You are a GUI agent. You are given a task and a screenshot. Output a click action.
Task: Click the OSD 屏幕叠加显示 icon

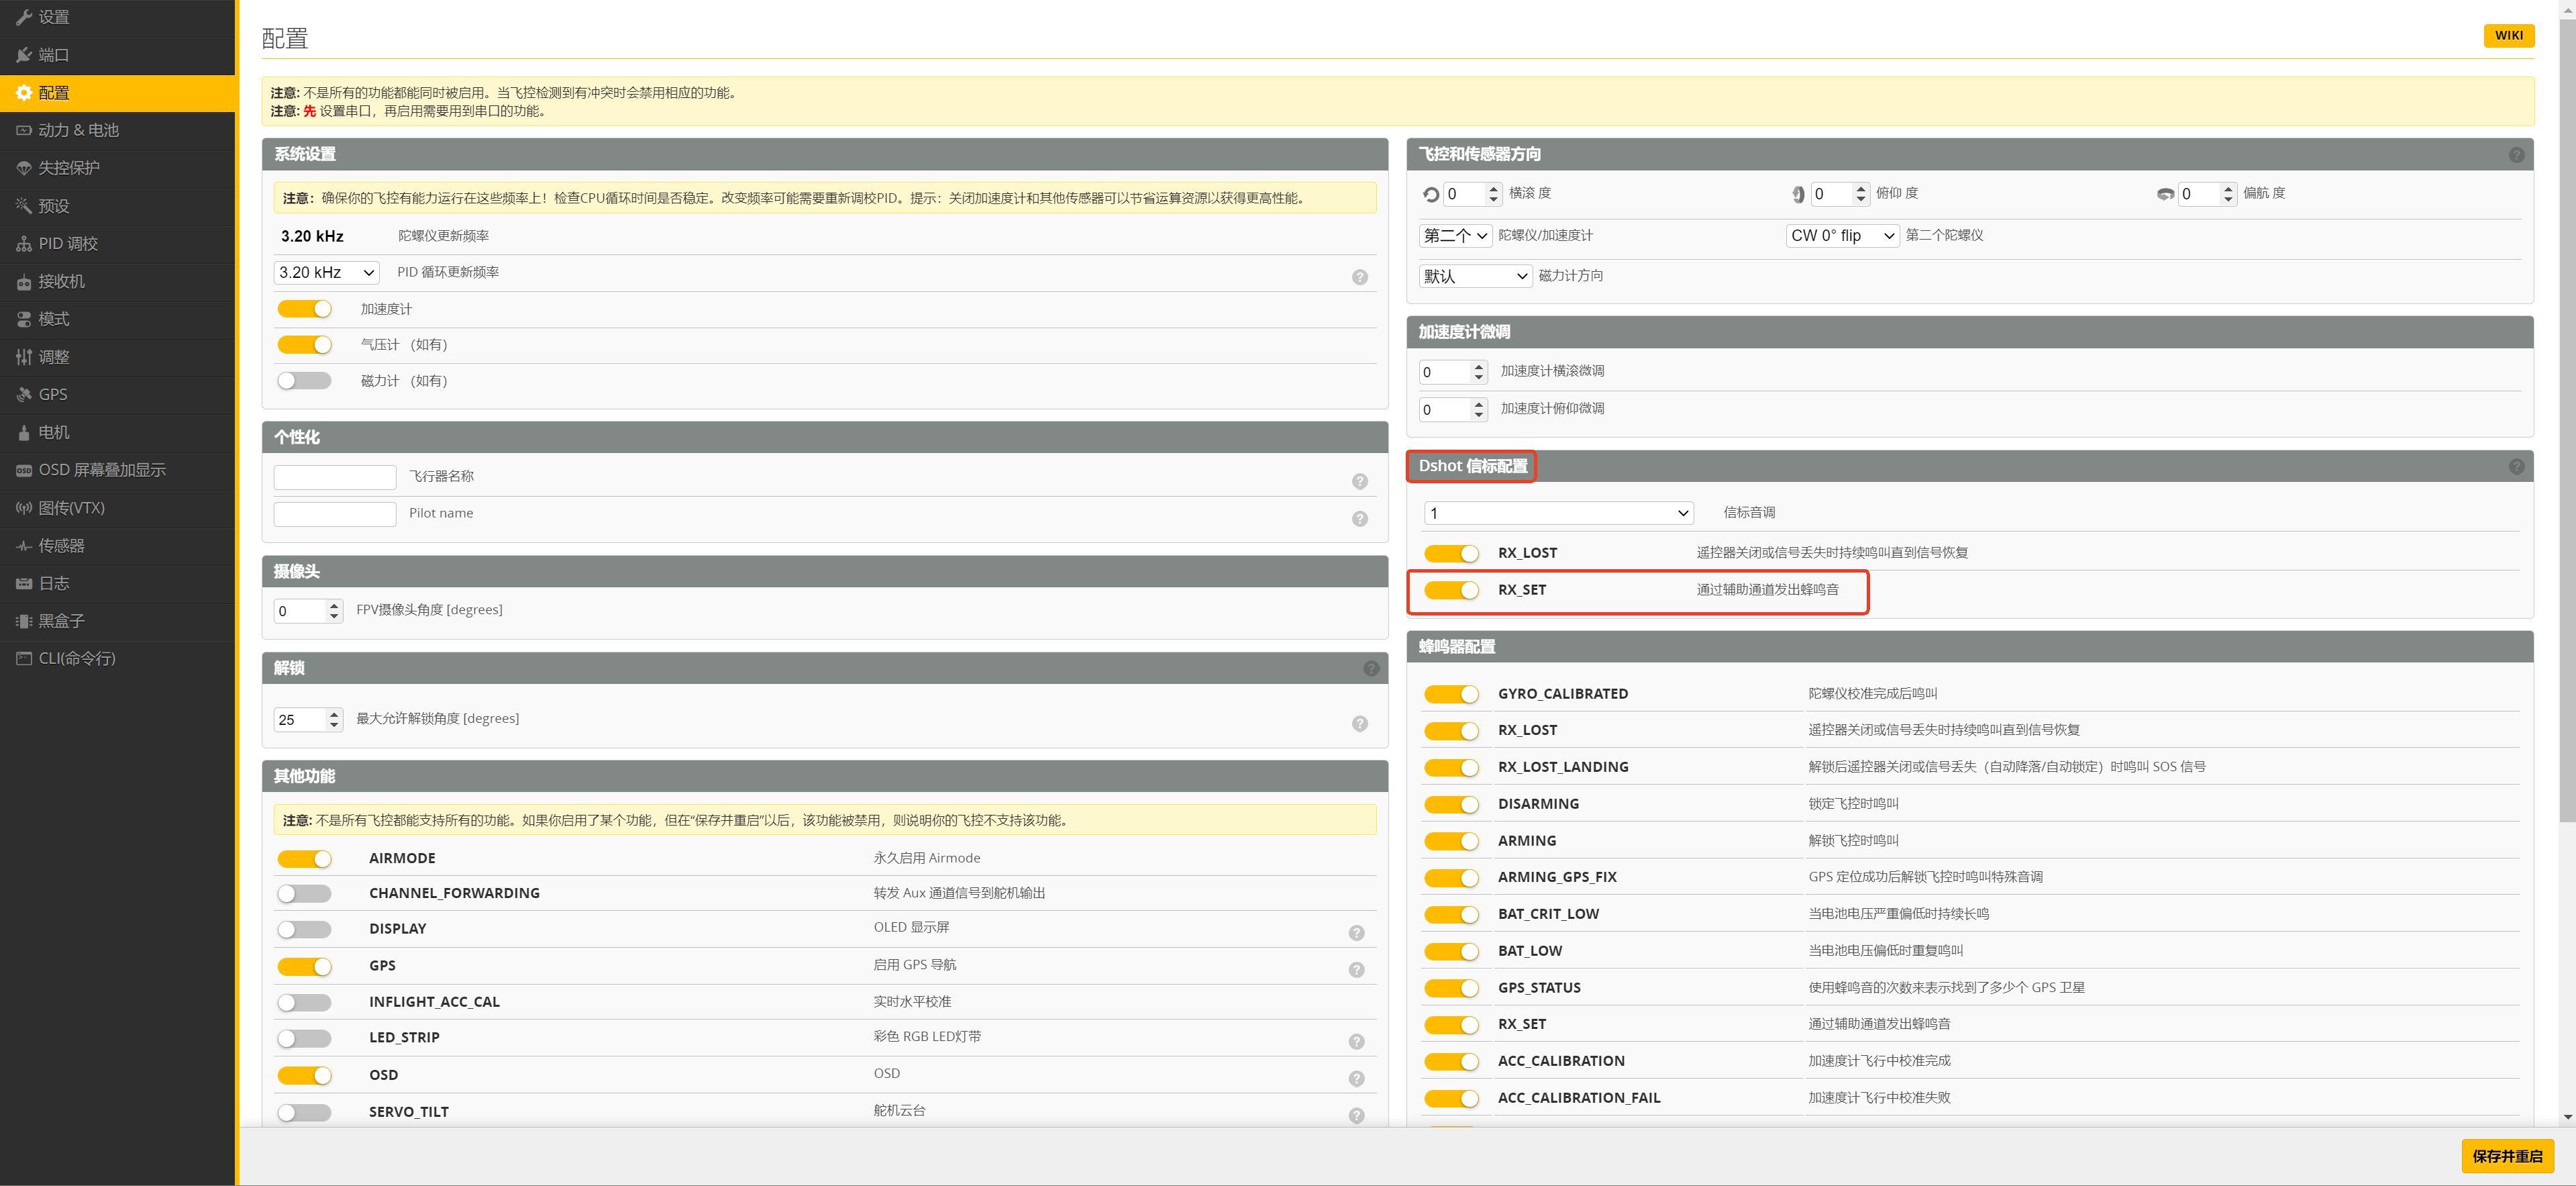pyautogui.click(x=24, y=470)
